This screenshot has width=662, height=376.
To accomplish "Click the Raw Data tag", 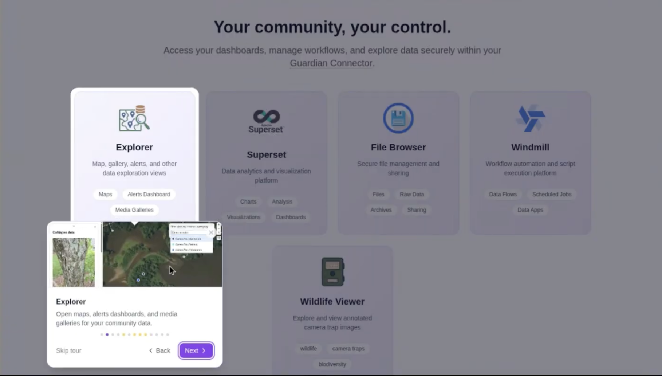I will [x=412, y=194].
